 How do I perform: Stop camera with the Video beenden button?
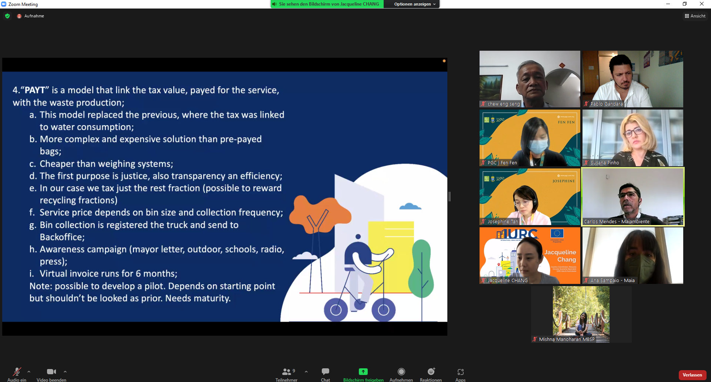[x=51, y=374]
